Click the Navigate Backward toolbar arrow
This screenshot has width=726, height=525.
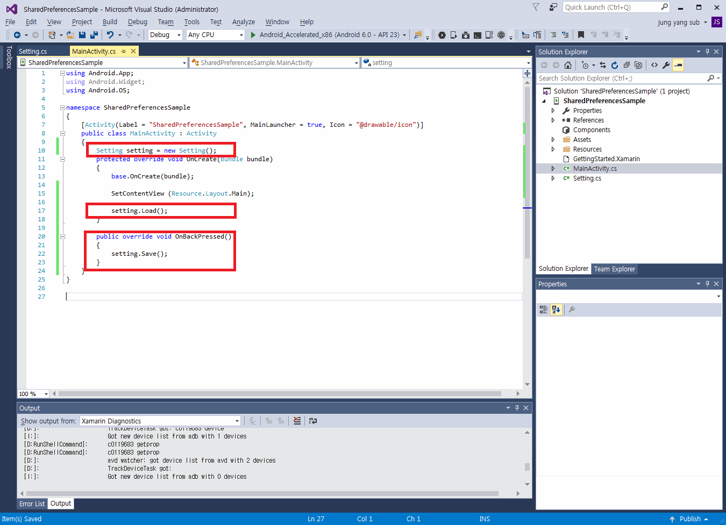pos(17,35)
